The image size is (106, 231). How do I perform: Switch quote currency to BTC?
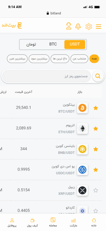53,44
